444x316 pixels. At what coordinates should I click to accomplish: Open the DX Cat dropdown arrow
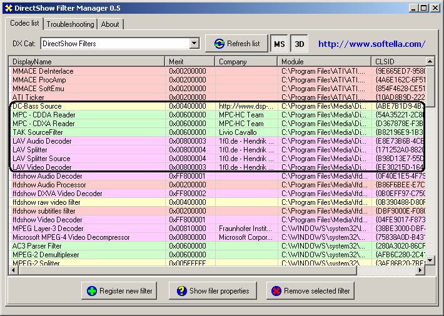tap(194, 44)
